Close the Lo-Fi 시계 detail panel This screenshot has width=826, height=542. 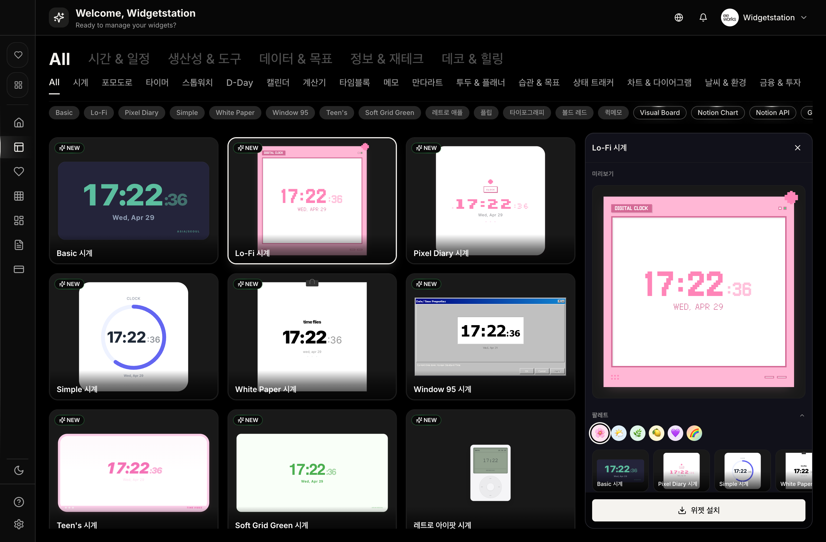pos(798,148)
